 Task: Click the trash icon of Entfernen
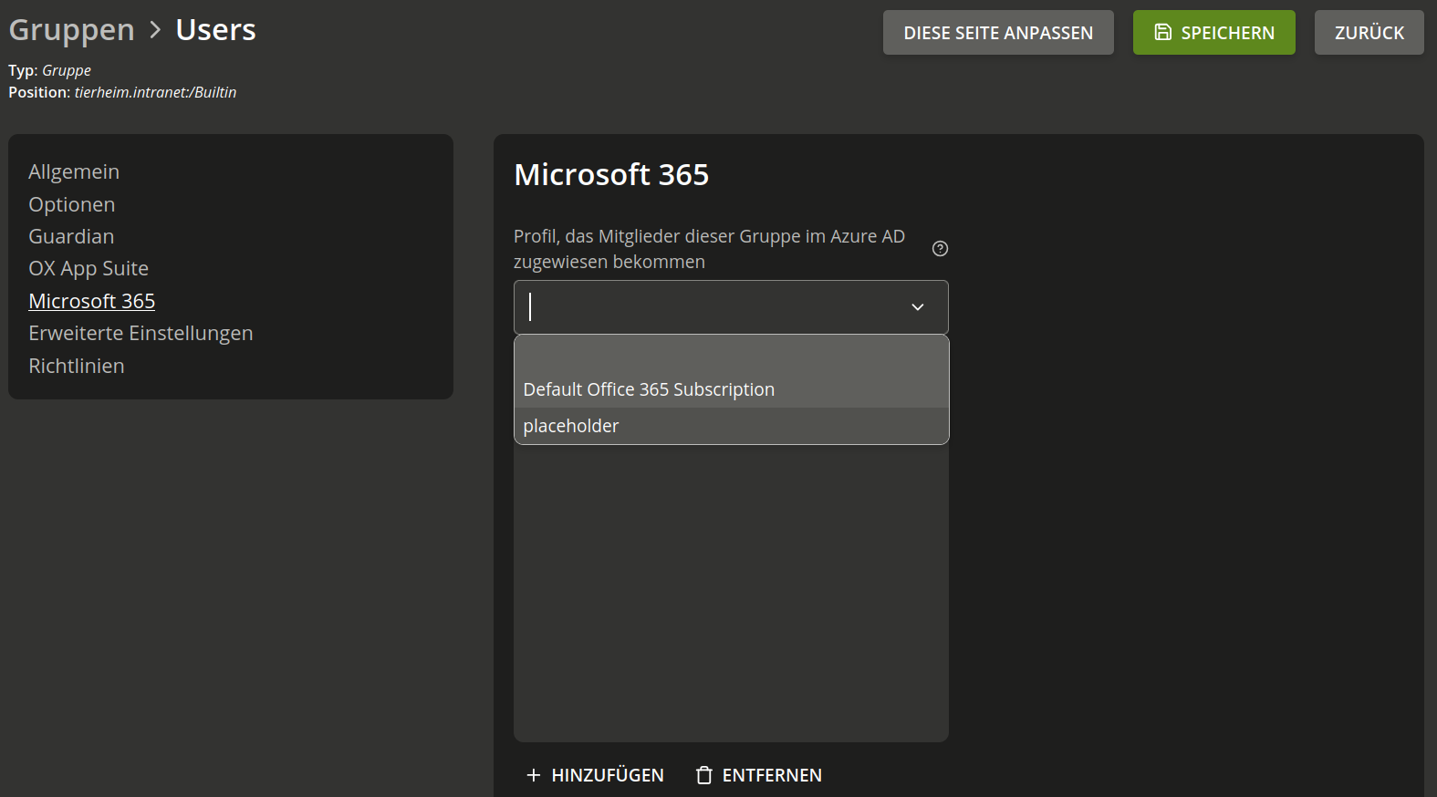click(704, 775)
